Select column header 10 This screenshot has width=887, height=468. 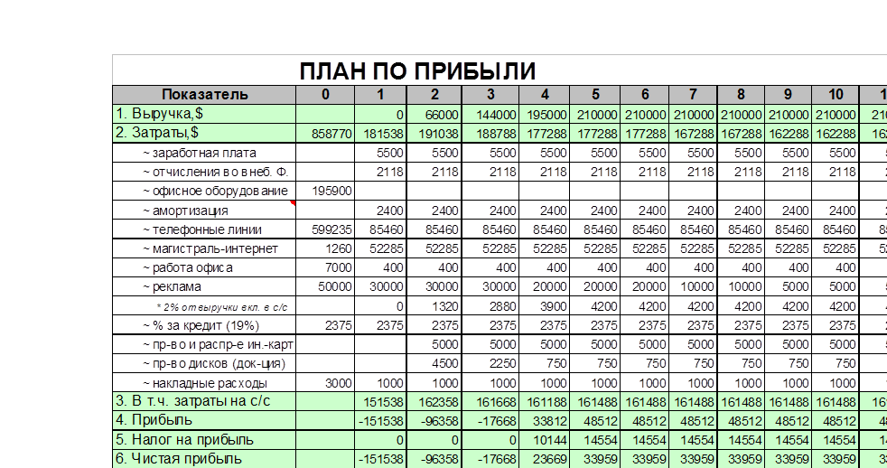click(836, 95)
